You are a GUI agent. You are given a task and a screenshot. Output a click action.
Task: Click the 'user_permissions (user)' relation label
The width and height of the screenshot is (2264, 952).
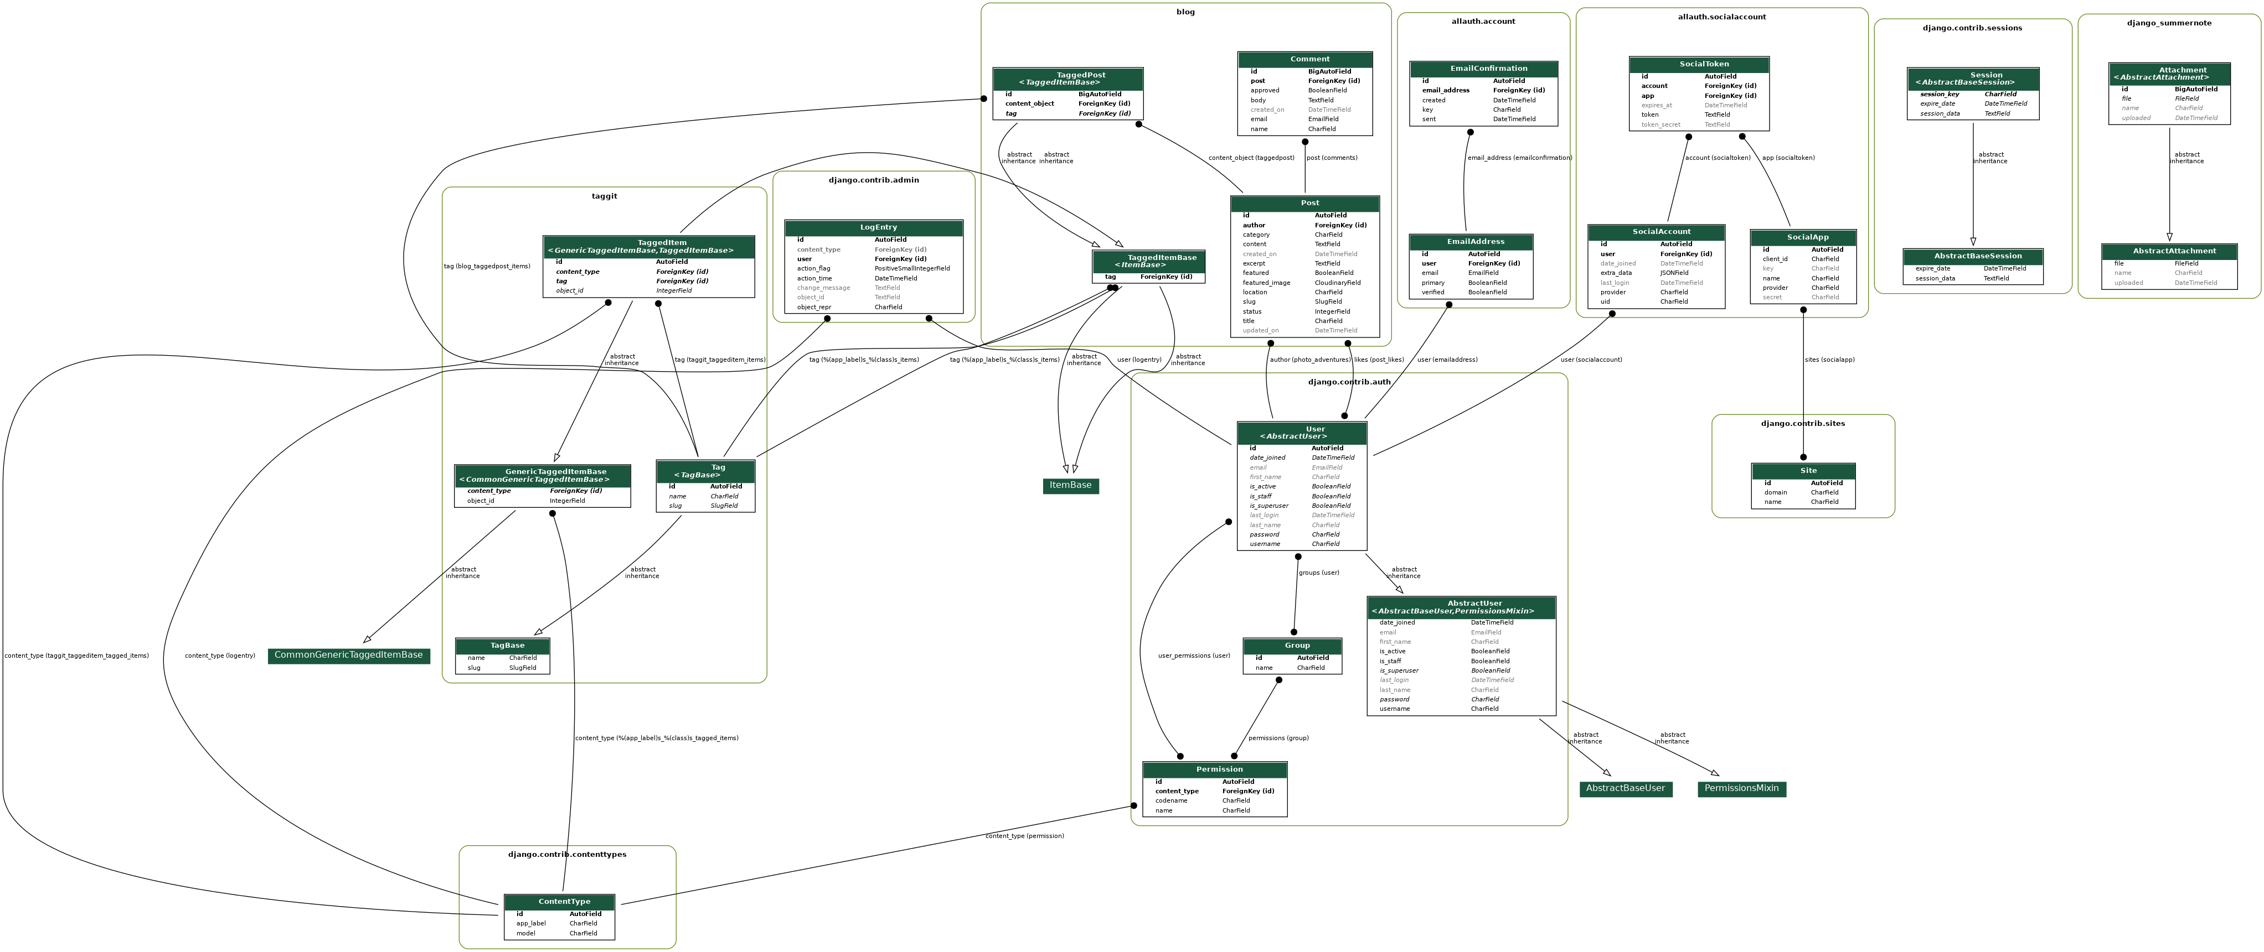1194,656
